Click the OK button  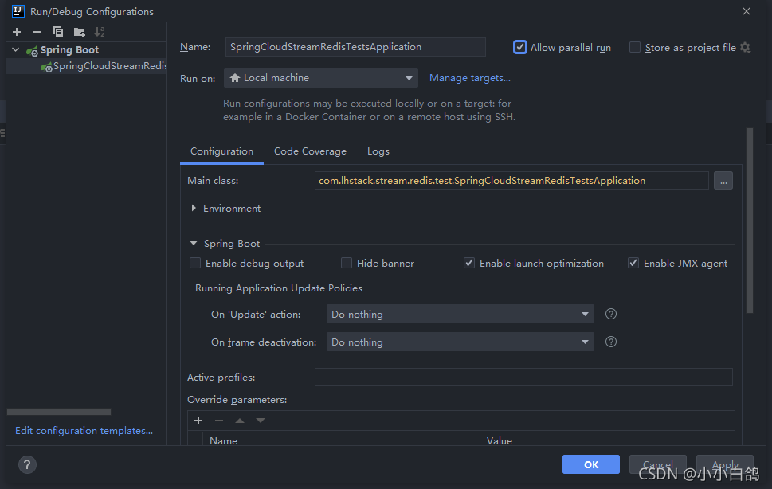click(591, 464)
